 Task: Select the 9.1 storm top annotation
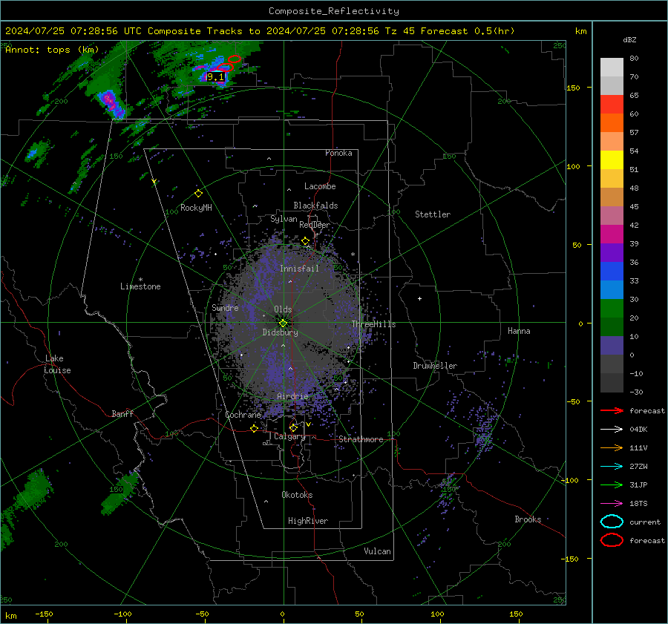tap(215, 77)
